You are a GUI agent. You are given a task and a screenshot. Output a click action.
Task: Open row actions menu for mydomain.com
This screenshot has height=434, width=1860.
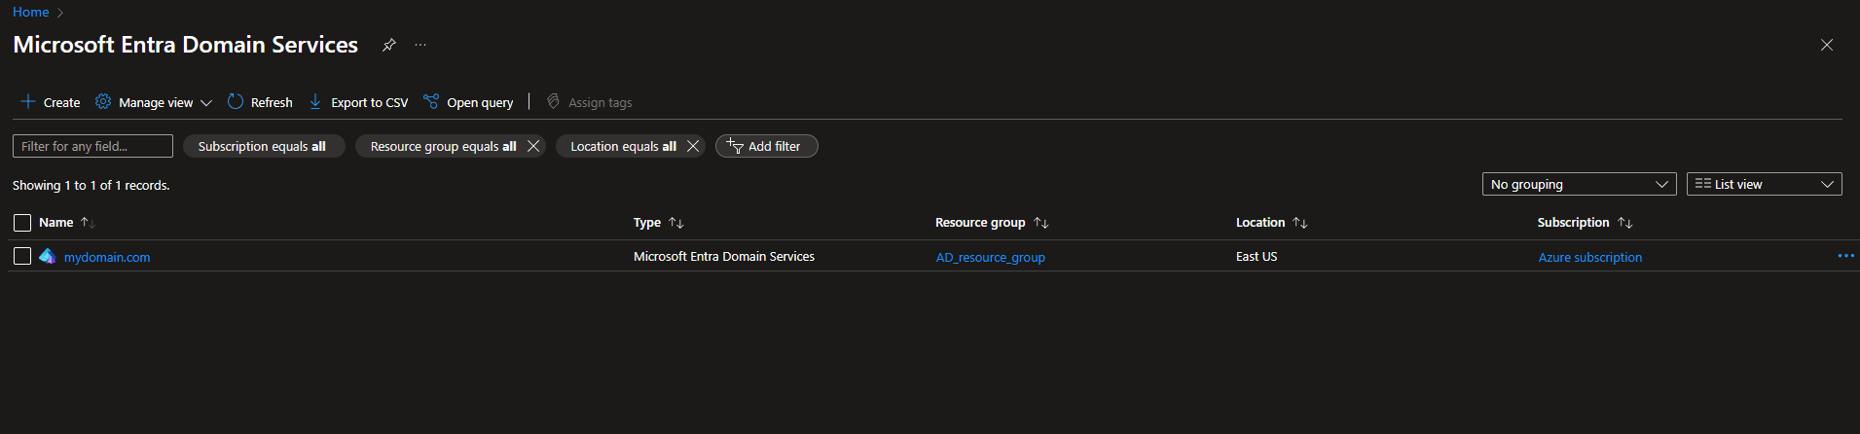pyautogui.click(x=1845, y=256)
